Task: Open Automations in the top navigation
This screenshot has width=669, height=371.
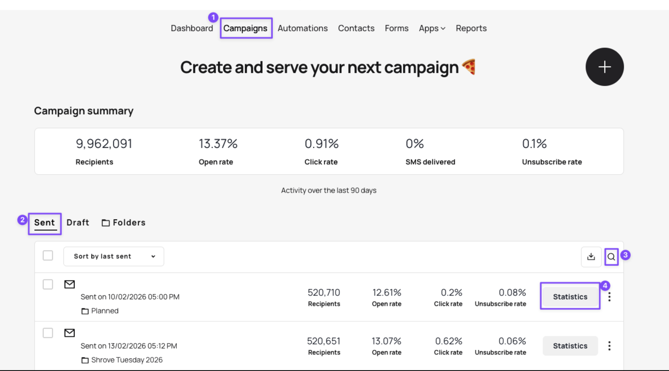Action: click(303, 28)
